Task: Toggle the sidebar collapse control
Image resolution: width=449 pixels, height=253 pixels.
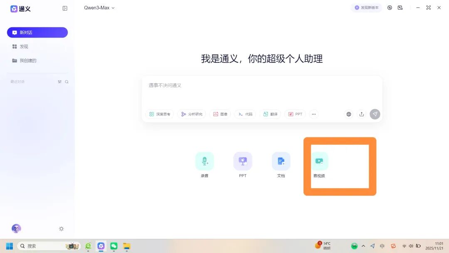Action: click(65, 8)
